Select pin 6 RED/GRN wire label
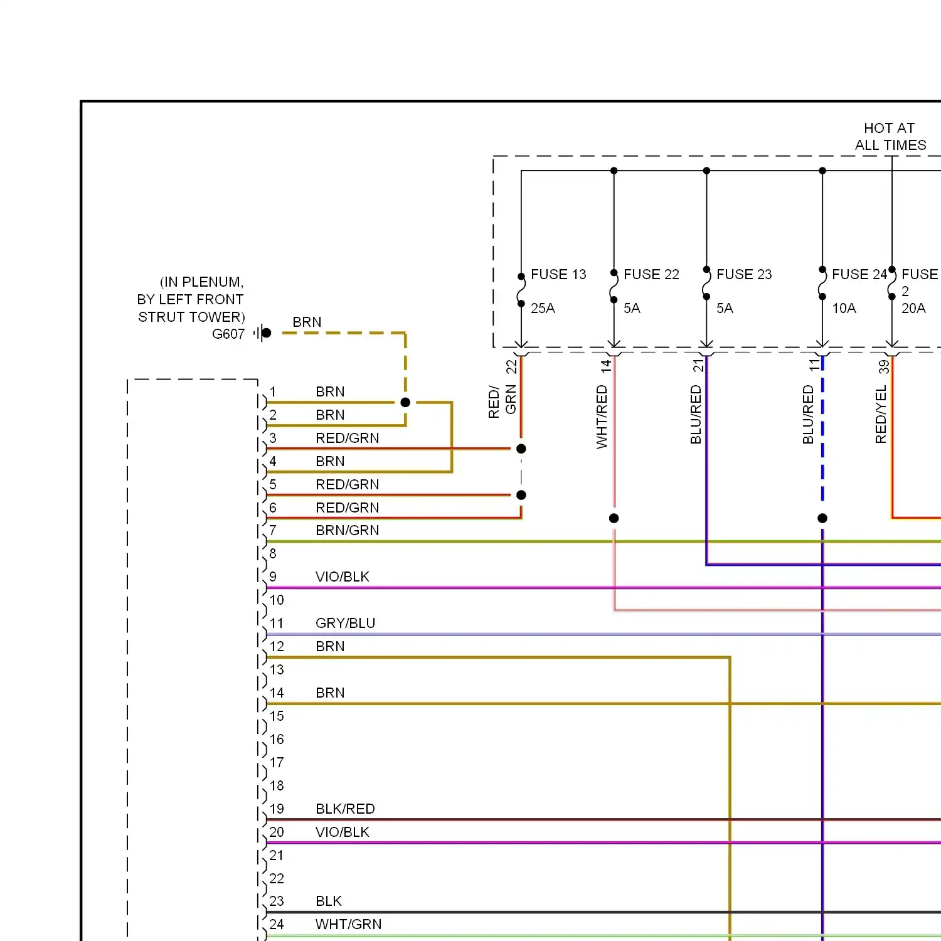This screenshot has height=941, width=941. 347,508
